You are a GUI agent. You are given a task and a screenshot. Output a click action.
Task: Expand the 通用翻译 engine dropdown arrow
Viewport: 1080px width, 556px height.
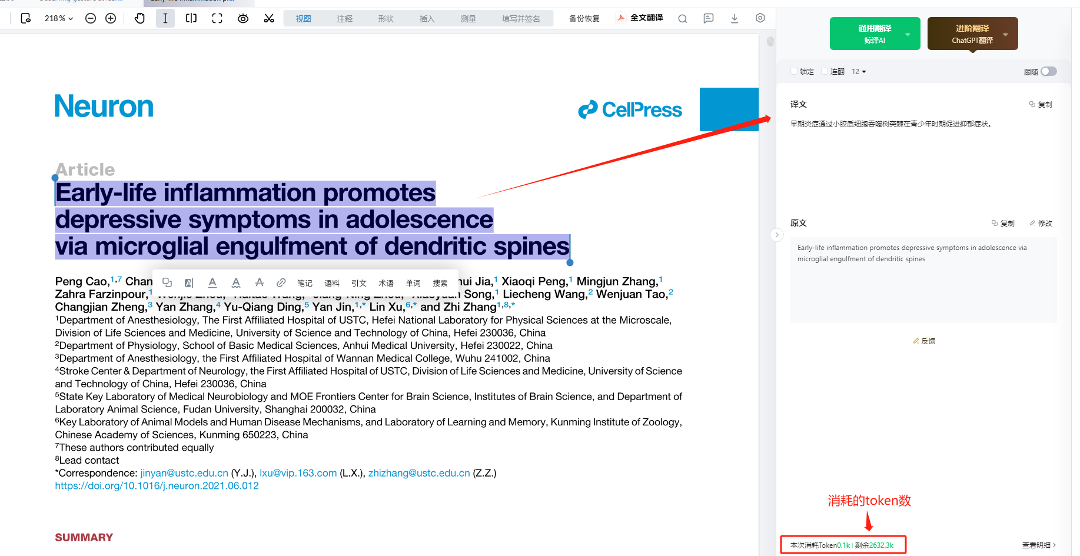[x=908, y=34]
